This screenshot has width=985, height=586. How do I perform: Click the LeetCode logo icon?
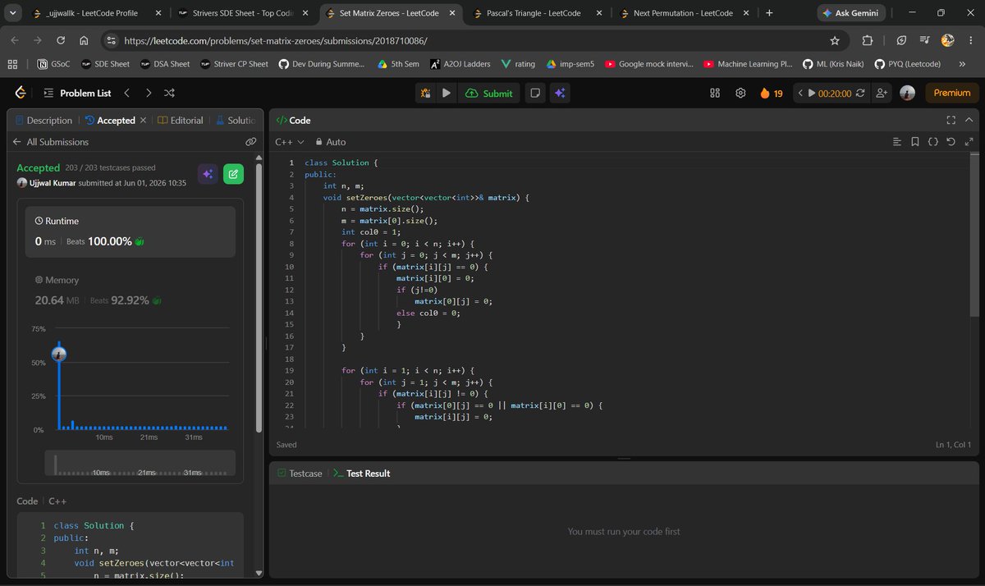21,93
